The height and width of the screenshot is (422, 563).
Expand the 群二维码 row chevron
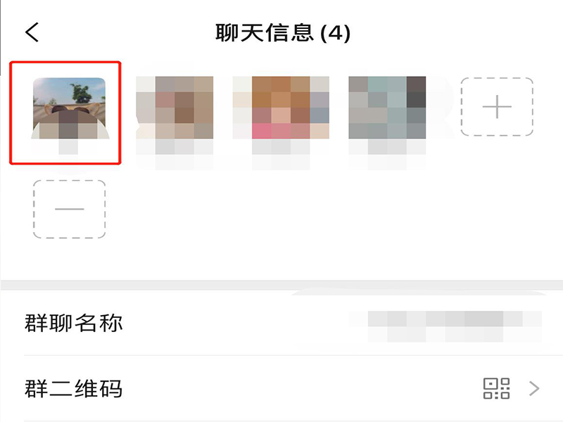(x=534, y=389)
